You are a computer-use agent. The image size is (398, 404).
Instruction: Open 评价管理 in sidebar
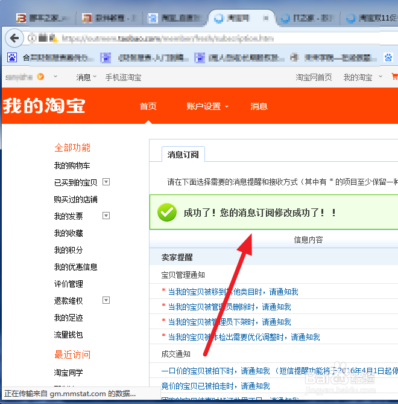68,284
